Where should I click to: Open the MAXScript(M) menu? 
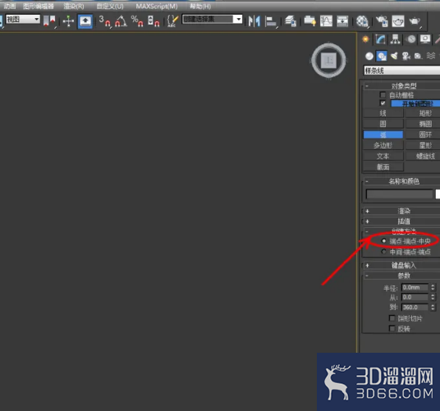[x=157, y=7]
